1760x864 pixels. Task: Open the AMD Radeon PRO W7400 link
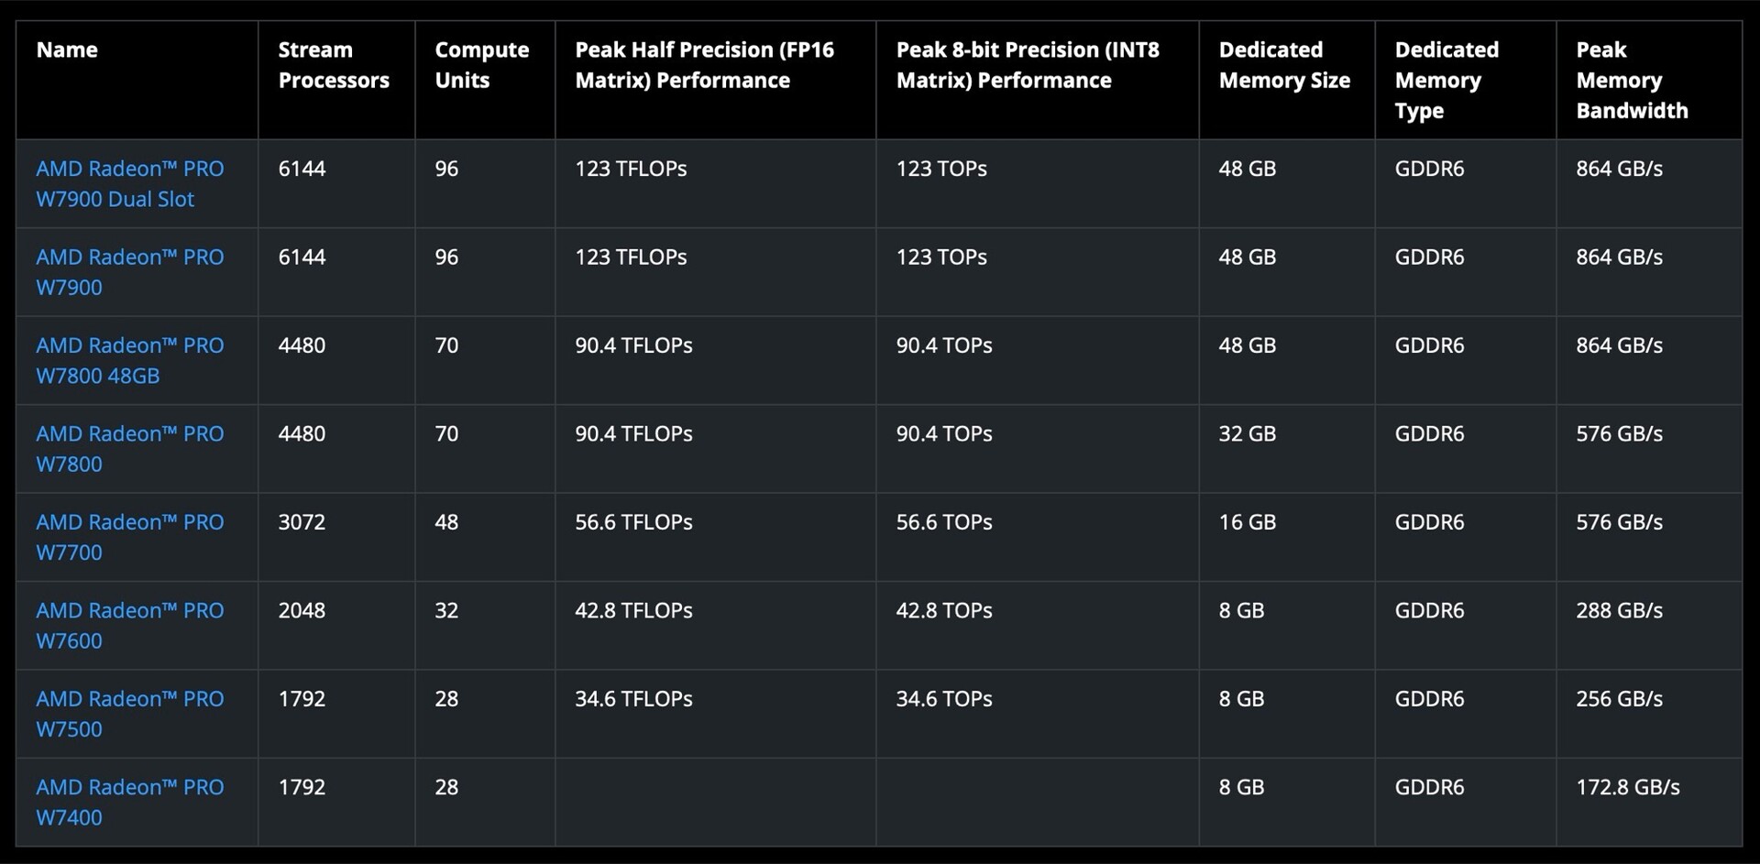pyautogui.click(x=129, y=802)
